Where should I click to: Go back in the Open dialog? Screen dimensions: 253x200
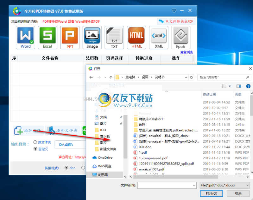click(x=91, y=77)
